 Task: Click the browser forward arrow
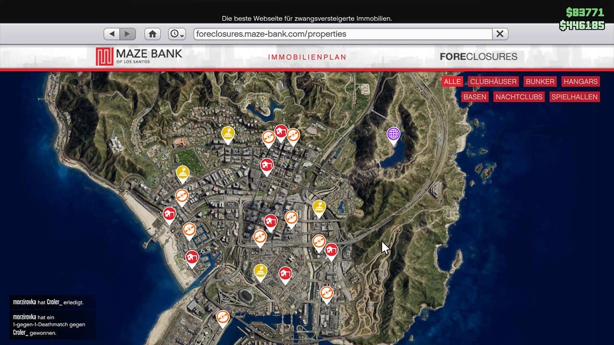tap(127, 34)
